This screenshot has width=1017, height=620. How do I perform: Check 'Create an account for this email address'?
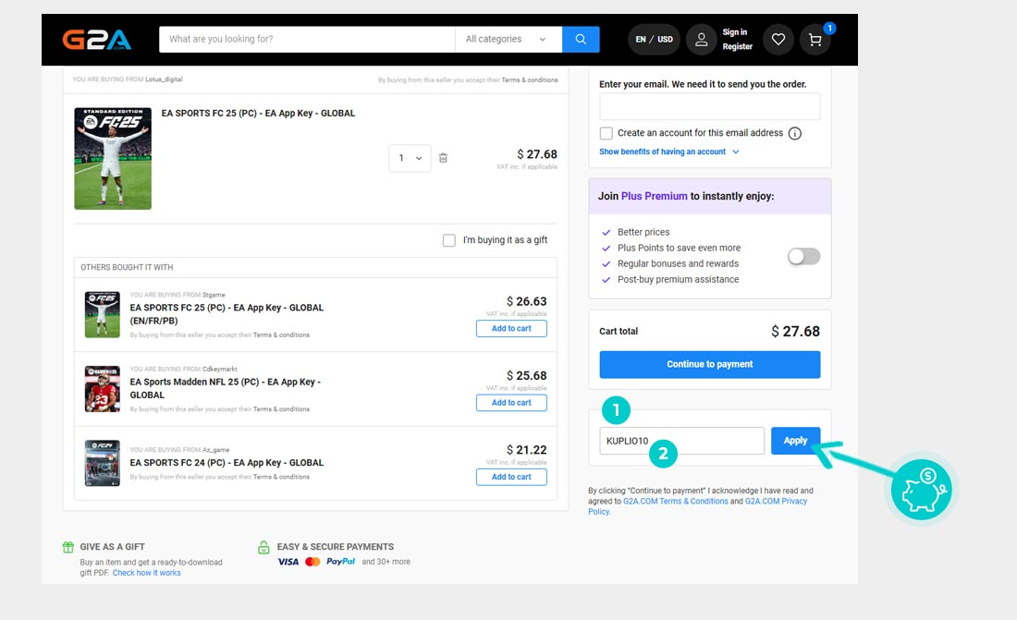606,133
